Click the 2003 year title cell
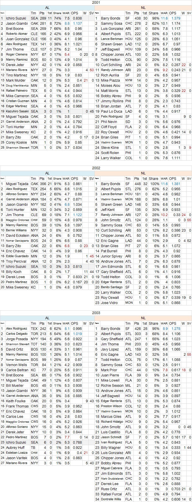Image resolution: width=192 pixels, height=502 pixels. click(x=96, y=313)
